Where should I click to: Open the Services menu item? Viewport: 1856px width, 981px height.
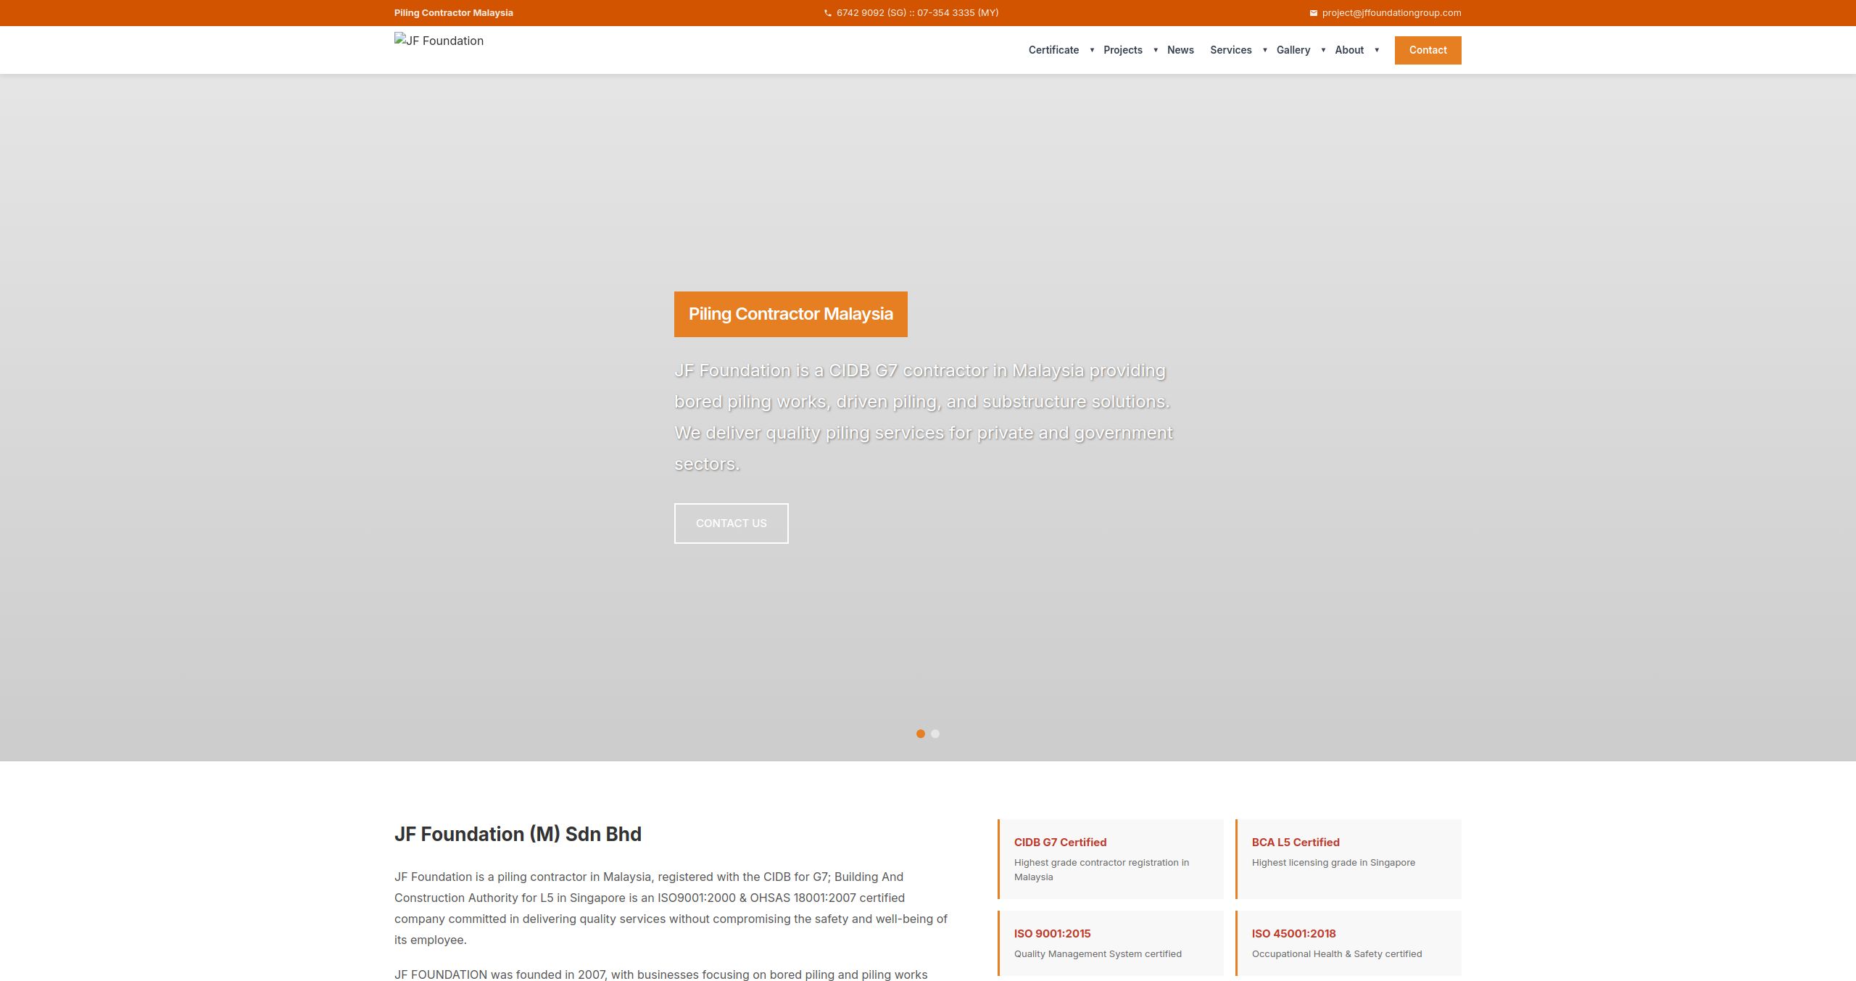pyautogui.click(x=1231, y=50)
